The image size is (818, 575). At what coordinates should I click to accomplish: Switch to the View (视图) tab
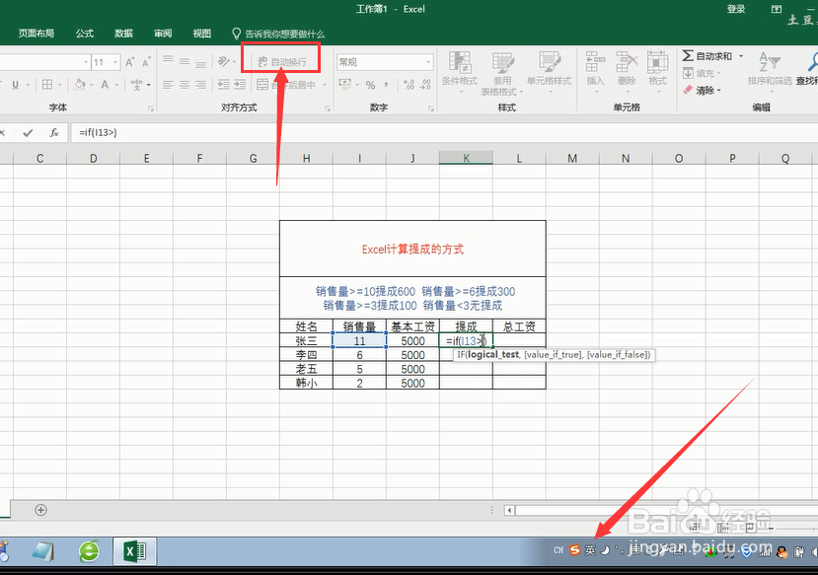[202, 34]
